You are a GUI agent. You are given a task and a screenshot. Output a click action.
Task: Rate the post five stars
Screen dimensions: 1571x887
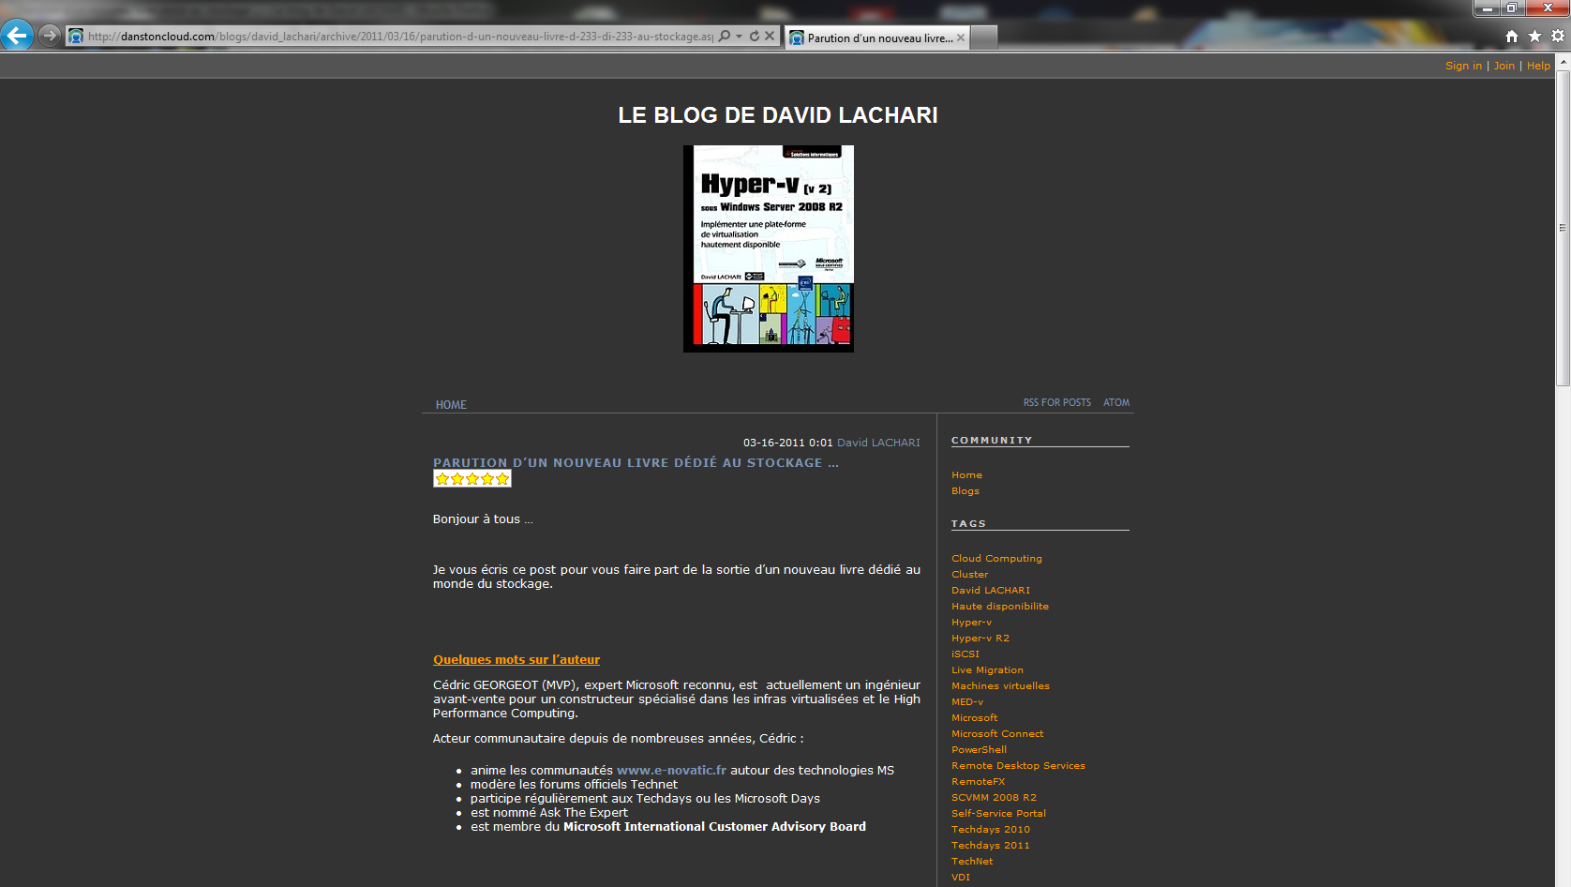click(502, 479)
